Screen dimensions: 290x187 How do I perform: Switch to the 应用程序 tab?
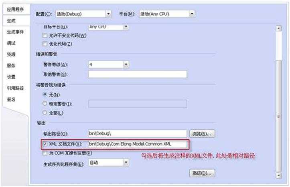15,9
